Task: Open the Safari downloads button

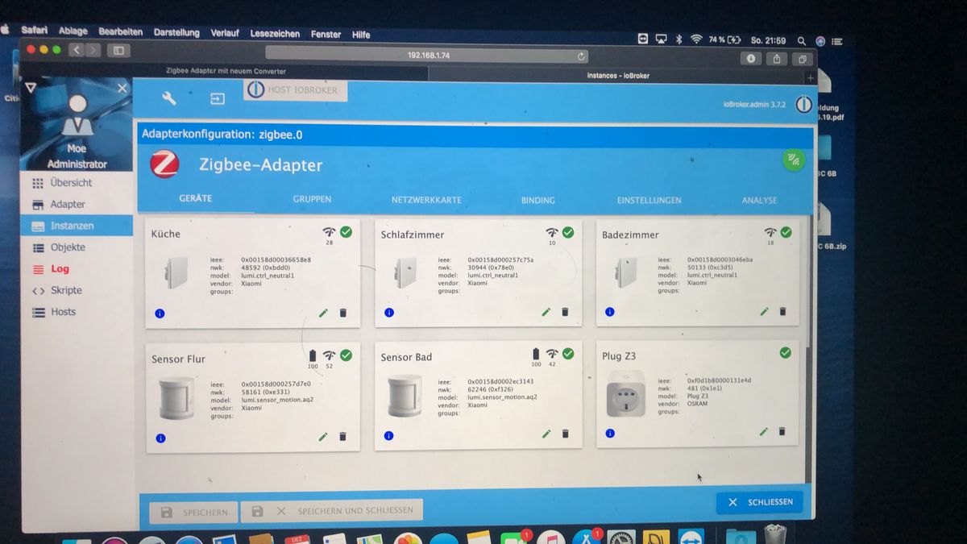Action: click(x=751, y=59)
